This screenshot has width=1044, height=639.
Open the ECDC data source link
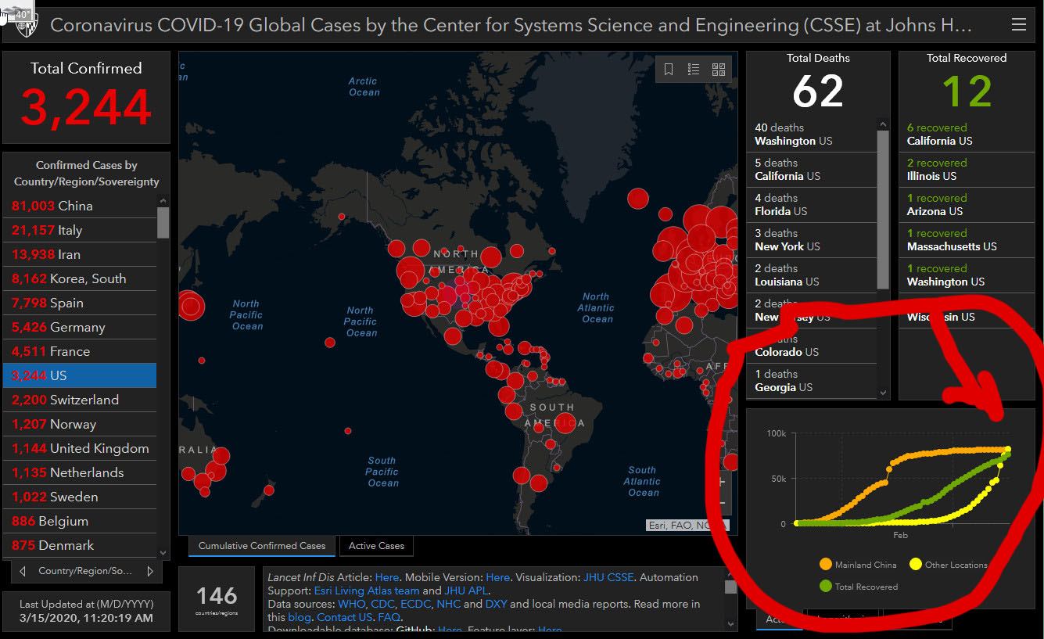[415, 604]
